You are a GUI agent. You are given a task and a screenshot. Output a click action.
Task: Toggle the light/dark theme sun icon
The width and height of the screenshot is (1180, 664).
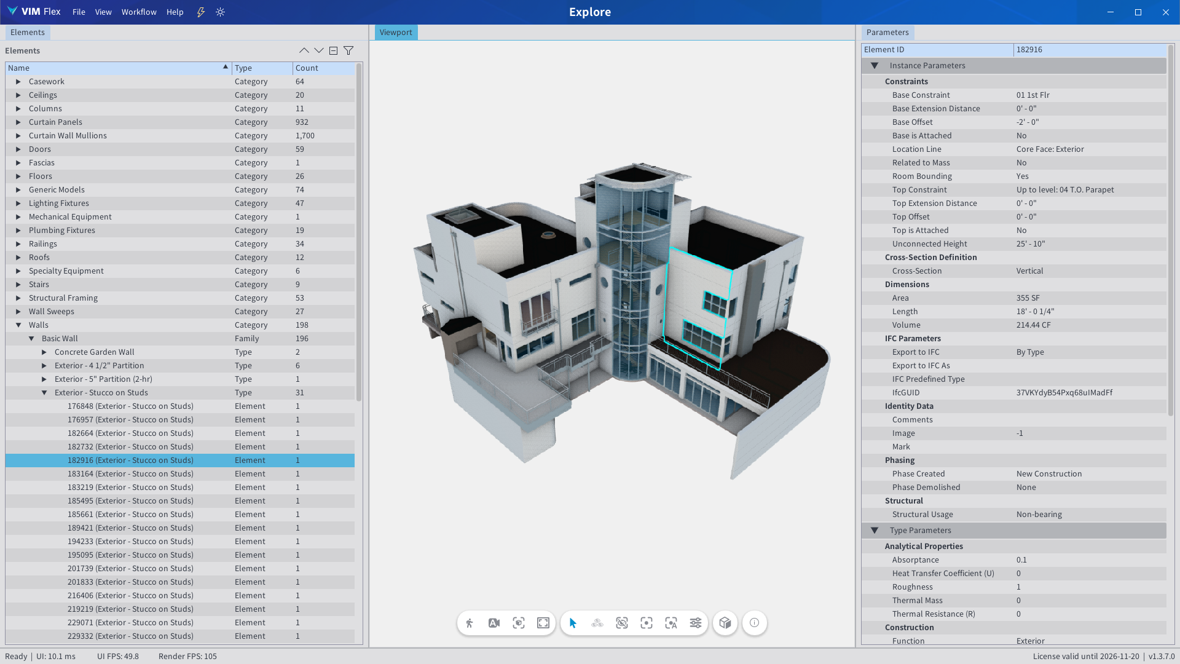click(x=221, y=12)
